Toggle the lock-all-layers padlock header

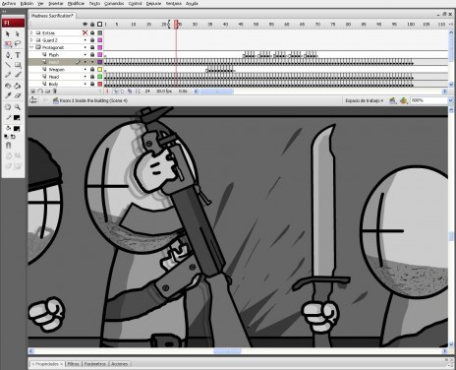[x=92, y=24]
